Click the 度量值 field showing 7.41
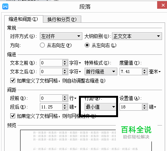167x151 pixels. pos(131,72)
